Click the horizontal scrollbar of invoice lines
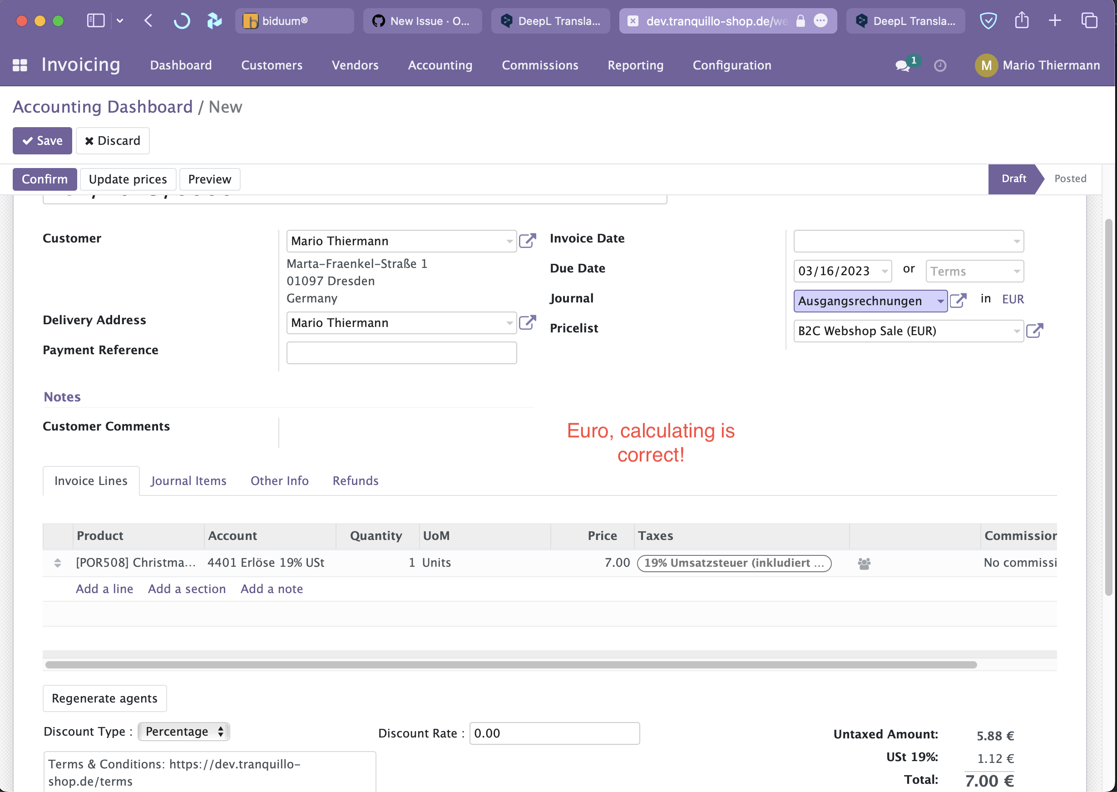Image resolution: width=1117 pixels, height=792 pixels. (x=511, y=664)
